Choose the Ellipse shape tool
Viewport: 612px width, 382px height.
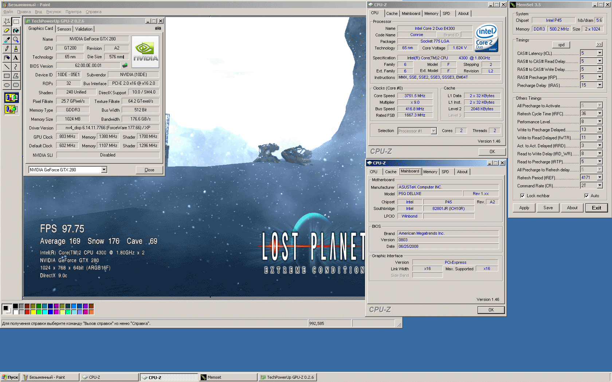7,85
